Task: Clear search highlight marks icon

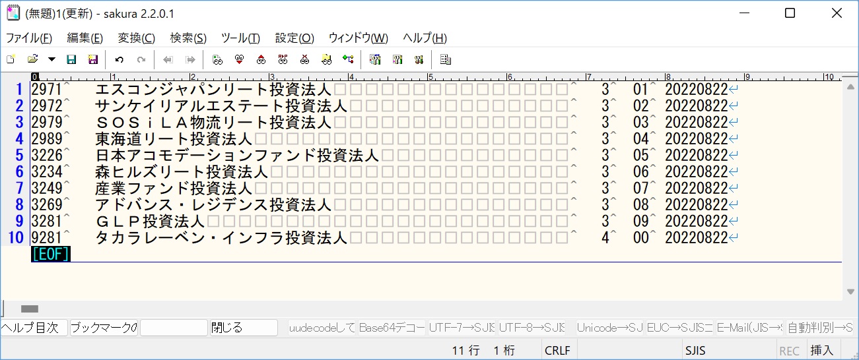Action: [304, 59]
